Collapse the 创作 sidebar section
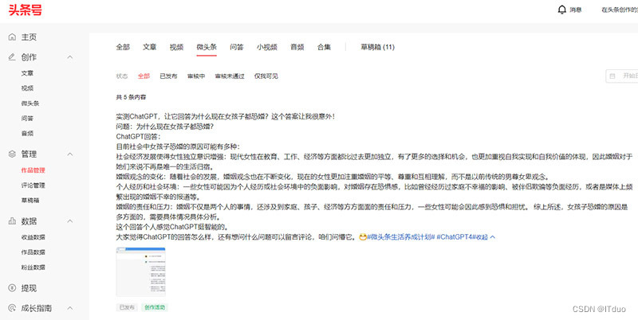This screenshot has width=638, height=320. 70,57
